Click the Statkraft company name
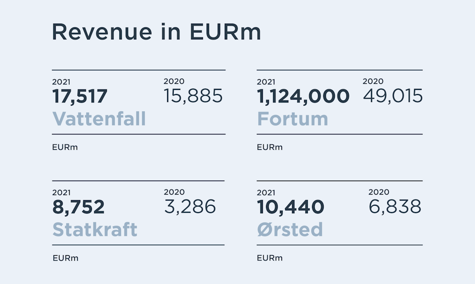The width and height of the screenshot is (475, 284). (95, 229)
